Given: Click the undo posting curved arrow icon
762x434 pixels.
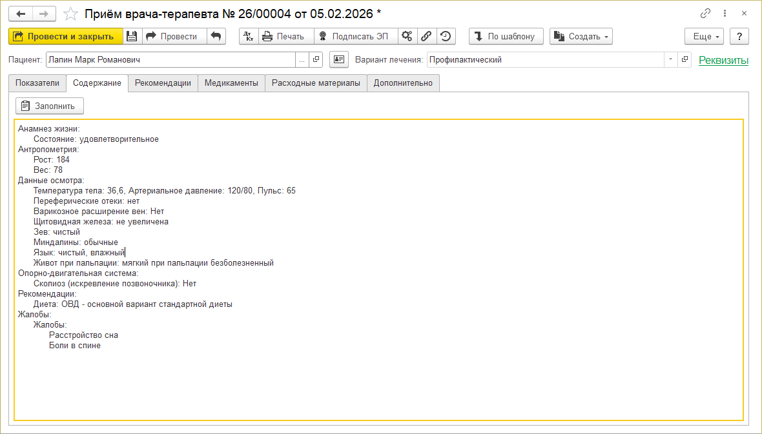Looking at the screenshot, I should (216, 36).
